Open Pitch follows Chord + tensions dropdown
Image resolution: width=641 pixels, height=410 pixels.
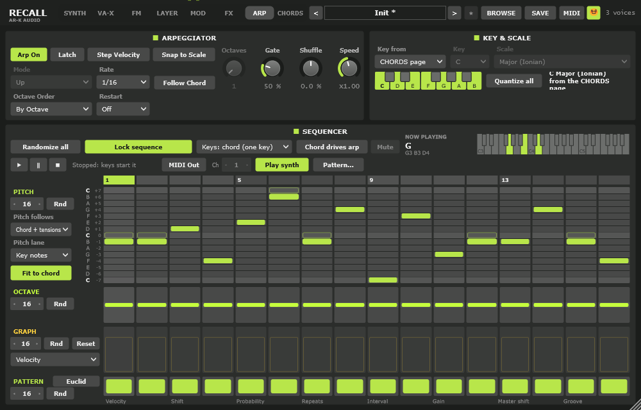coord(41,229)
